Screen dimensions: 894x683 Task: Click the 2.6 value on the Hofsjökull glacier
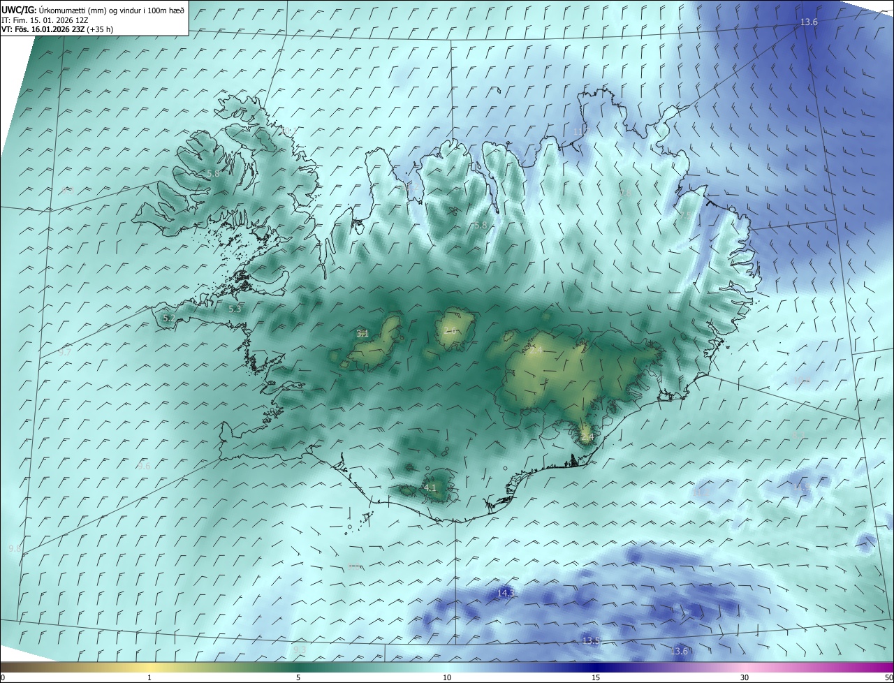[450, 330]
